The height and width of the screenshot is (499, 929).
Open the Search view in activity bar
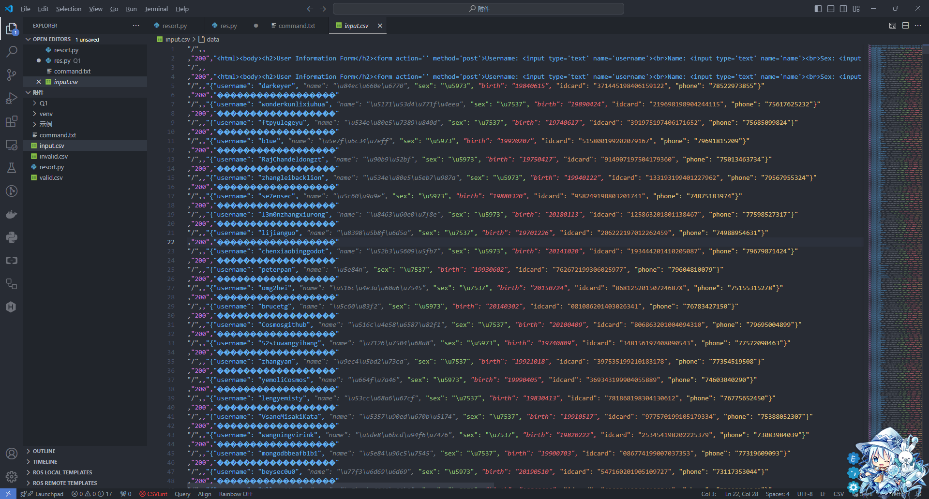pyautogui.click(x=12, y=52)
